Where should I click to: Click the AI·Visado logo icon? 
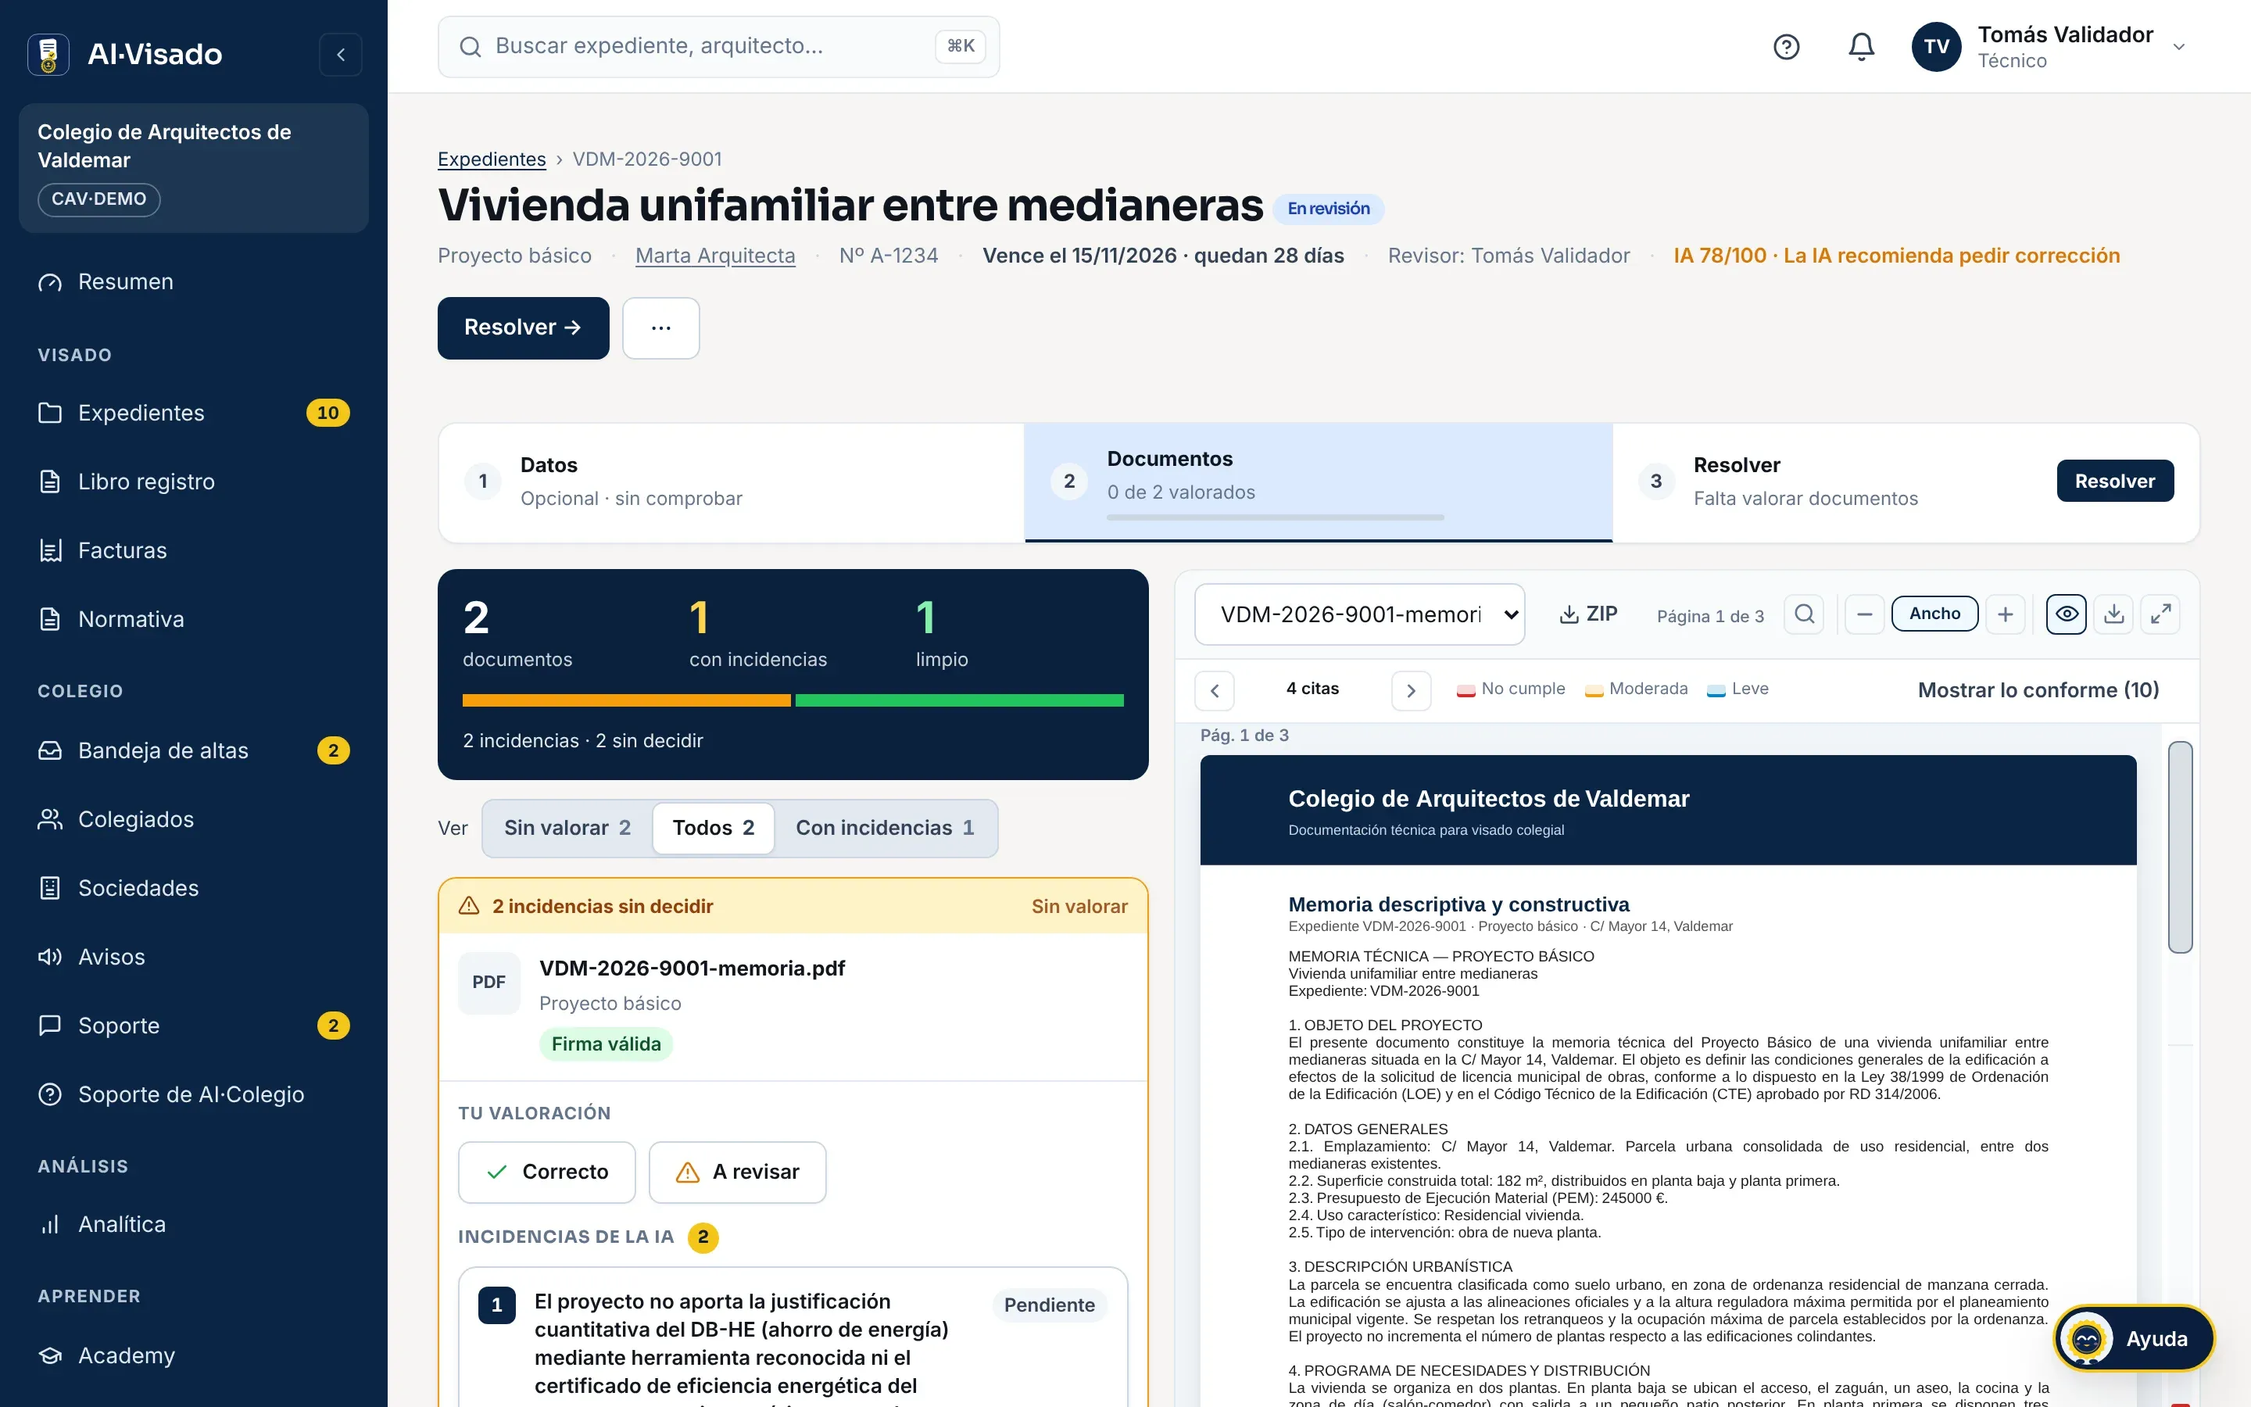[x=48, y=55]
